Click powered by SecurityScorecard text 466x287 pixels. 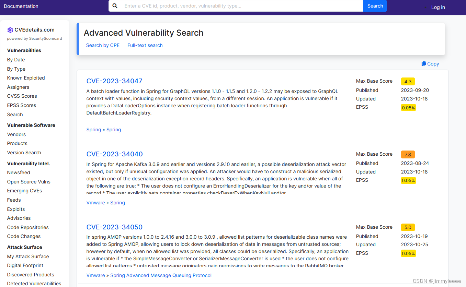[35, 38]
